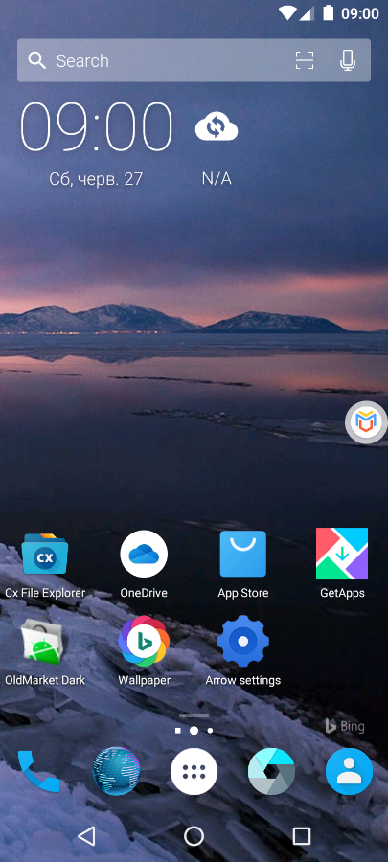Tap the magnifier icon in search bar
This screenshot has height=862, width=388.
36,60
